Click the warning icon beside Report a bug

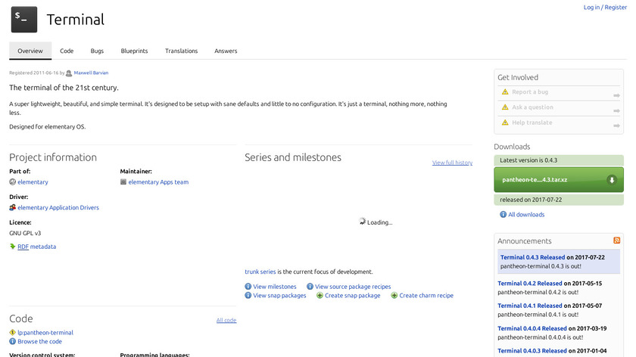pos(505,92)
